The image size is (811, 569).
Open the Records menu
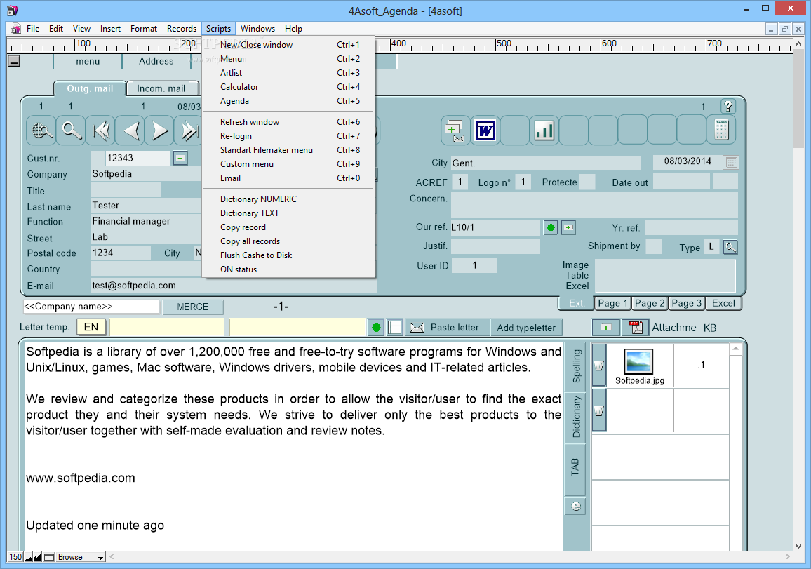(182, 29)
